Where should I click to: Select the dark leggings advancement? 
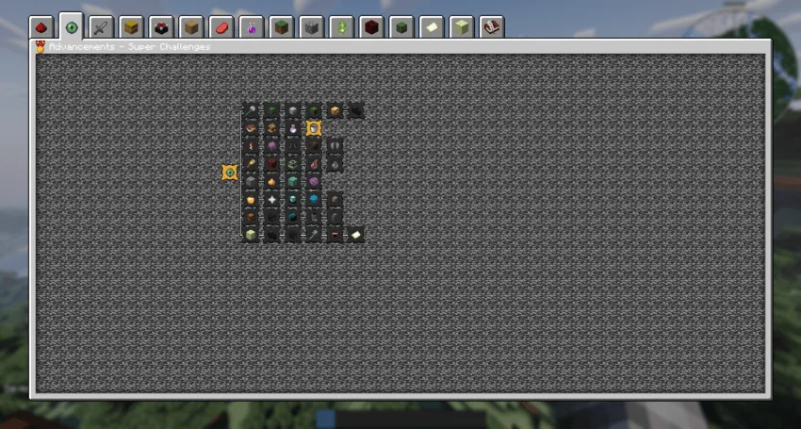pyautogui.click(x=293, y=146)
